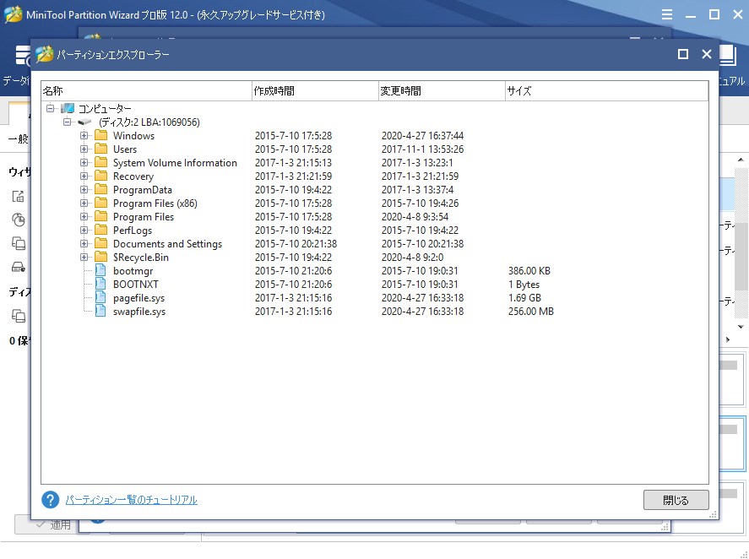Click the Computer icon at tree root
749x559 pixels.
[x=68, y=109]
